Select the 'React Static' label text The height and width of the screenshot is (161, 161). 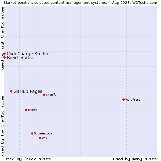click(20, 57)
